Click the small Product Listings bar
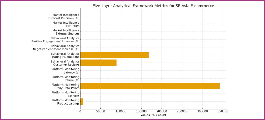Image resolution: width=265 pixels, height=120 pixels. 82,102
